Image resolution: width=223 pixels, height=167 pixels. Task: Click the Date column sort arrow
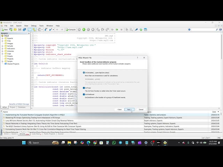pyautogui.click(x=218, y=112)
